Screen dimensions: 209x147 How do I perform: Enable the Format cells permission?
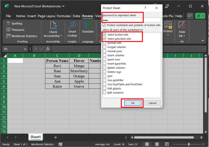click(105, 43)
